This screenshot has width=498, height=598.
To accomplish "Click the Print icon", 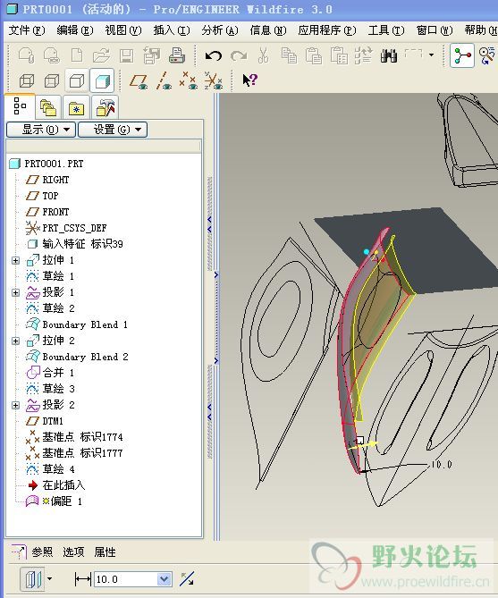I will [x=177, y=55].
